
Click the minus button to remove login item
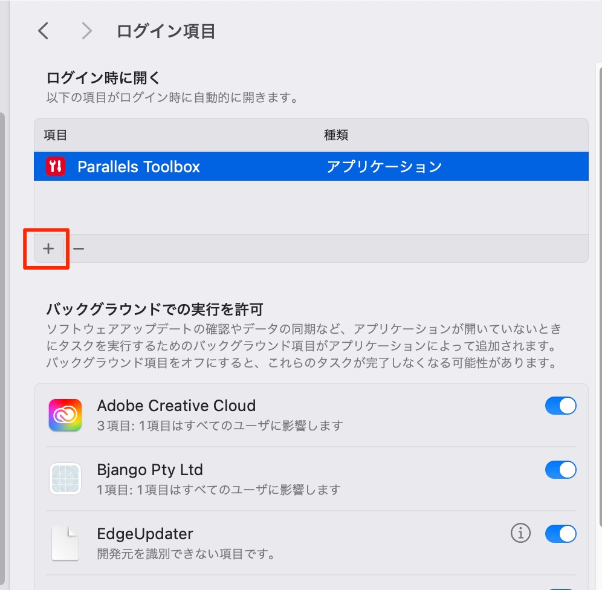tap(79, 248)
